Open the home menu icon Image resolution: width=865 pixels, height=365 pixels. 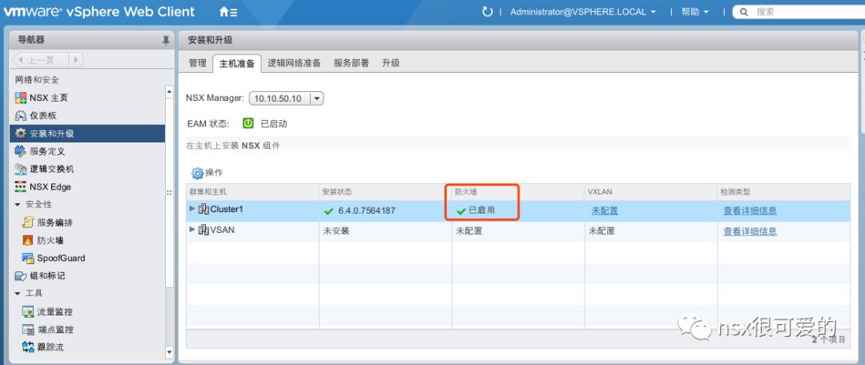[x=228, y=11]
